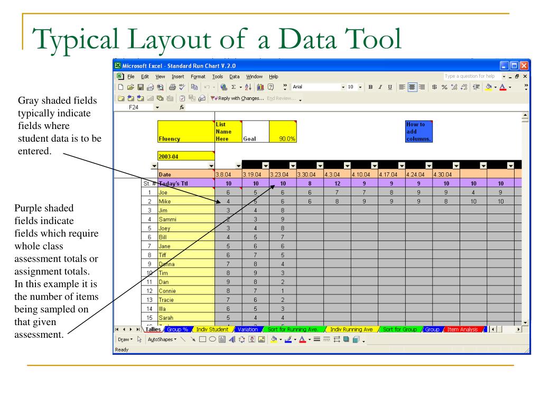Select the Oval drawing tool
The height and width of the screenshot is (406, 541).
pyautogui.click(x=212, y=339)
